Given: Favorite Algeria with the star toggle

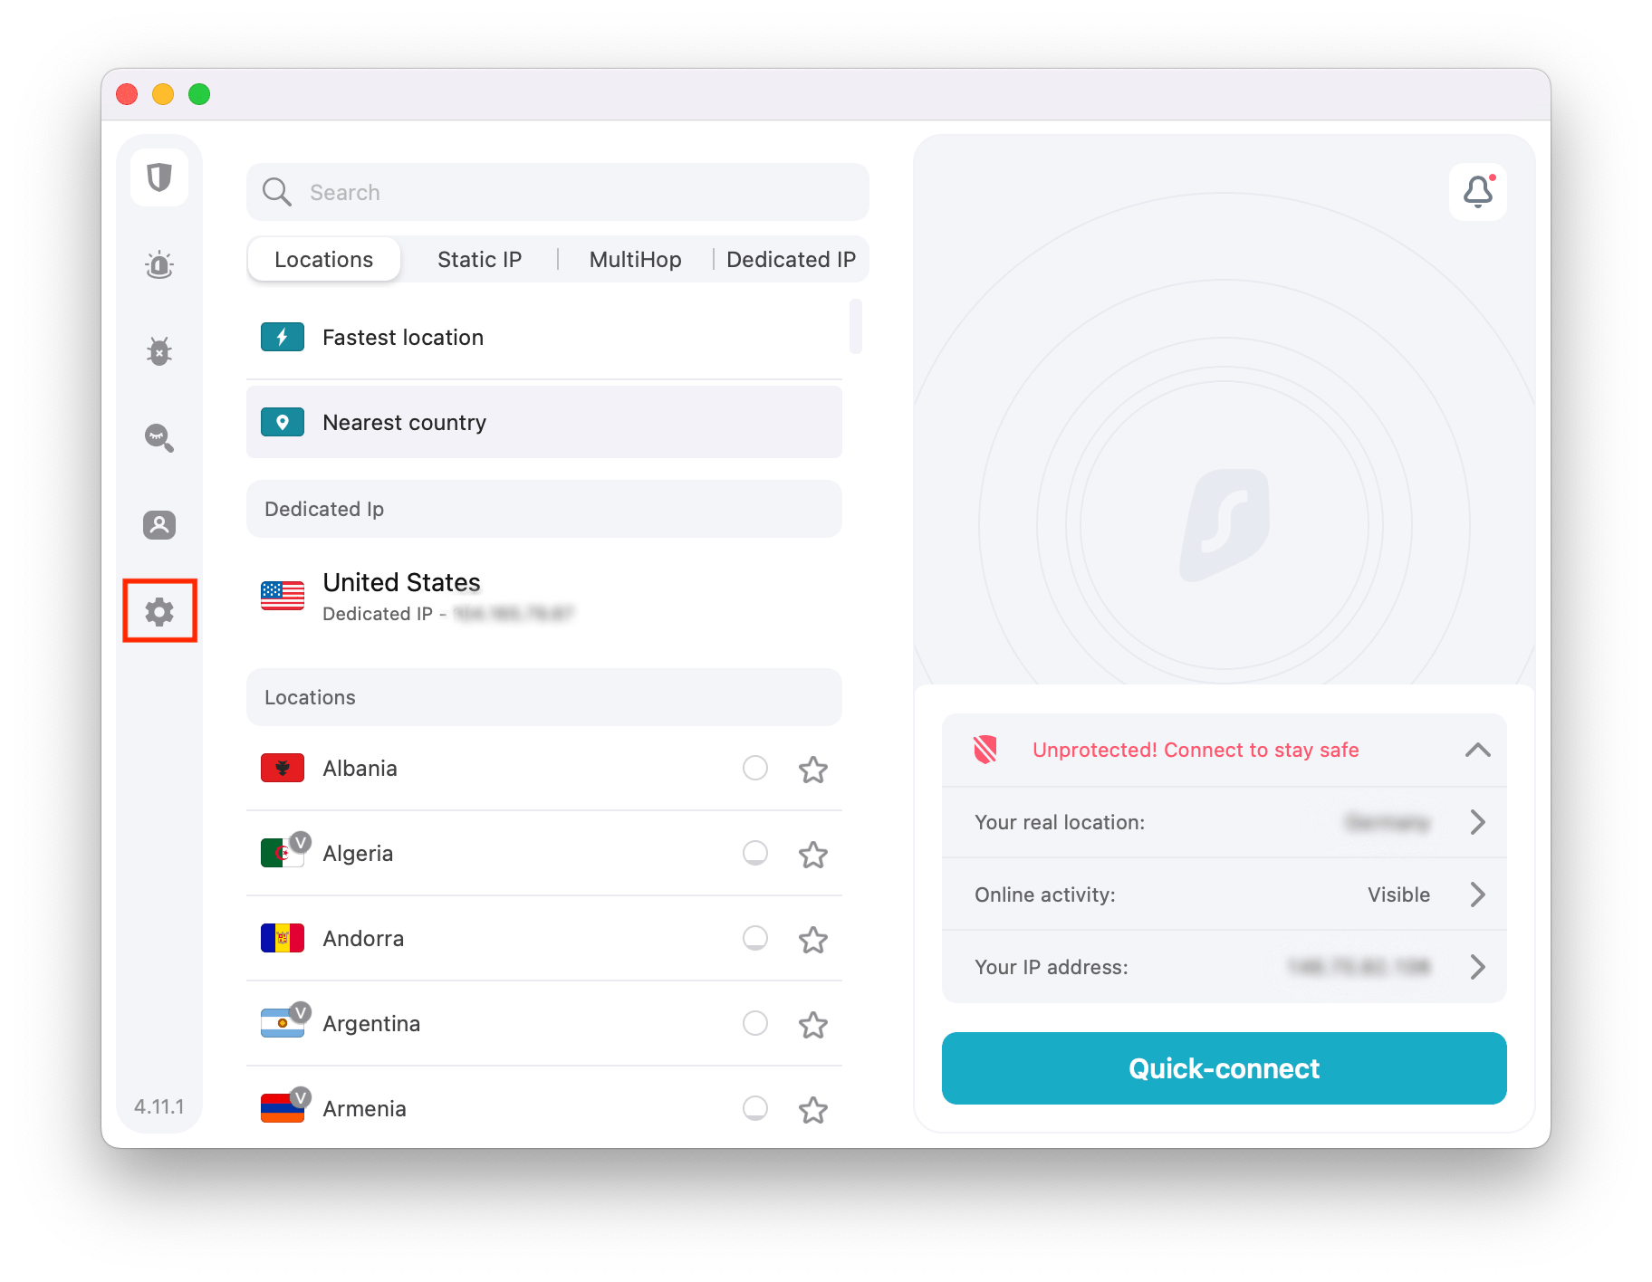Looking at the screenshot, I should 812,854.
